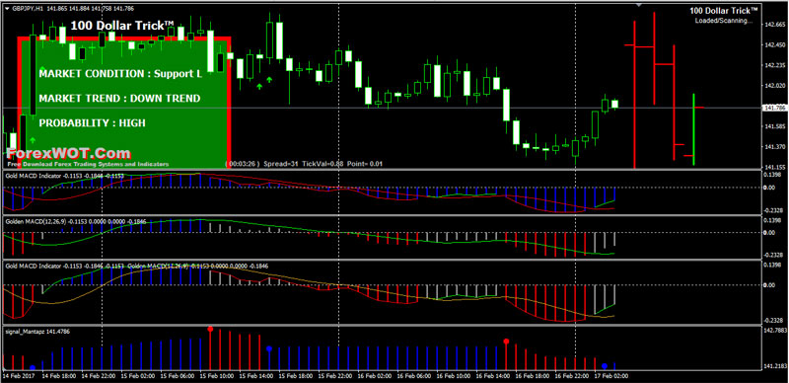Click price level 141.585 on the axis

775,126
